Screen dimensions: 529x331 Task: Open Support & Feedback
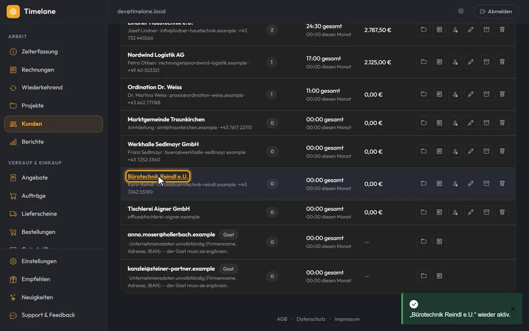[x=53, y=315]
